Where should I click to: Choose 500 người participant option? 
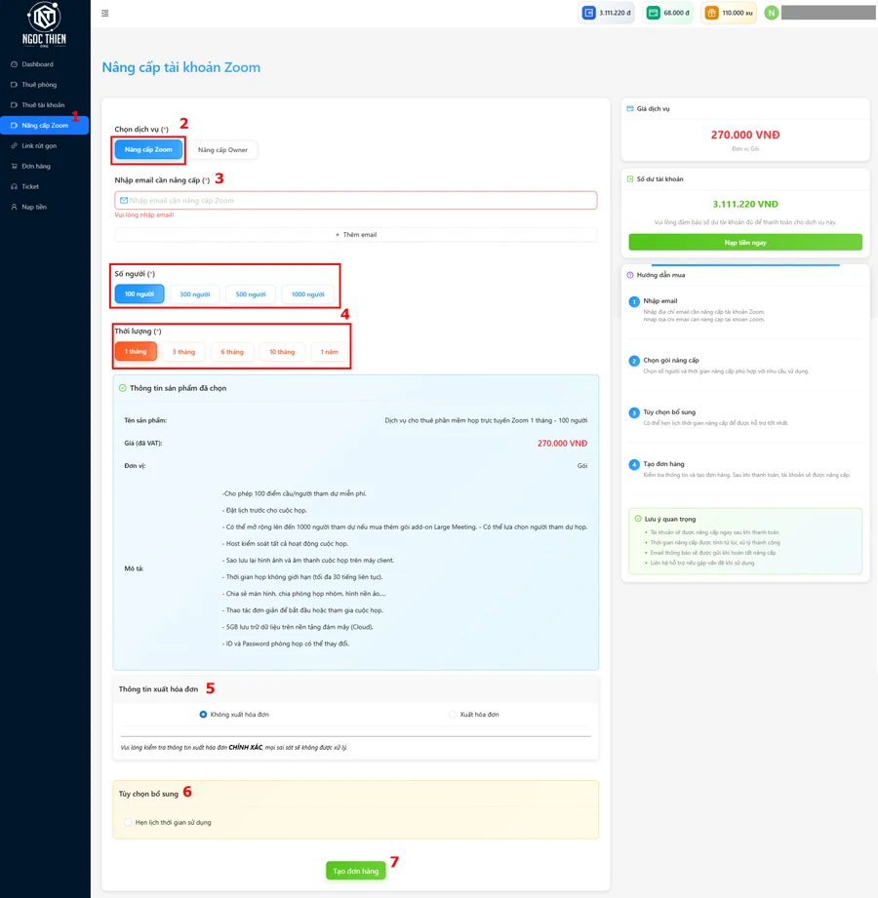pyautogui.click(x=251, y=293)
